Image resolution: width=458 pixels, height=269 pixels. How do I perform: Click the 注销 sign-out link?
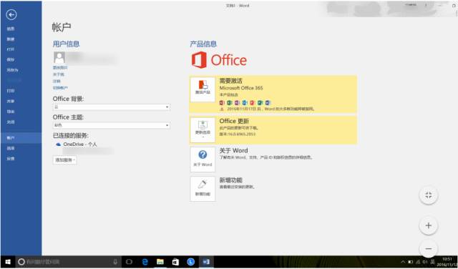(57, 81)
